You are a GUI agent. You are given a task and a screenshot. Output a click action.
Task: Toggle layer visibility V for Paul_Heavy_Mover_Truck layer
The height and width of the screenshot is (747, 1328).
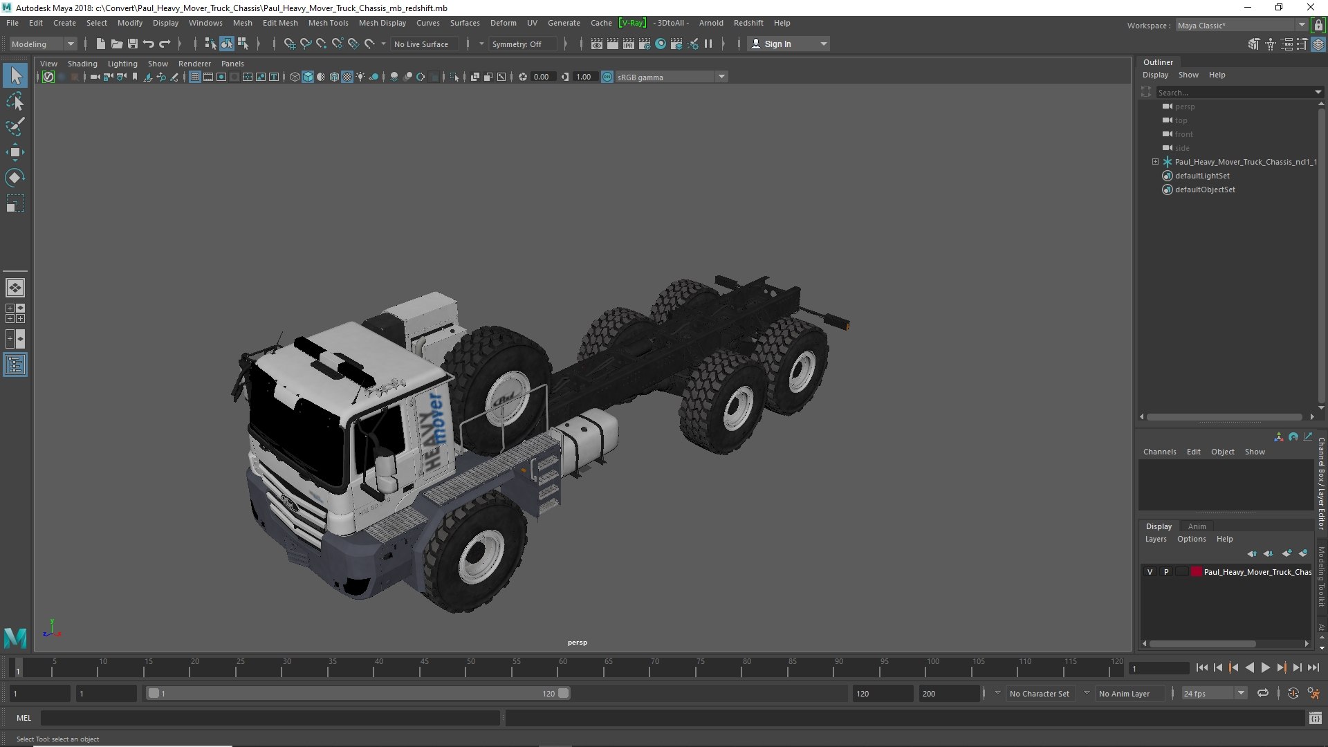pos(1150,572)
